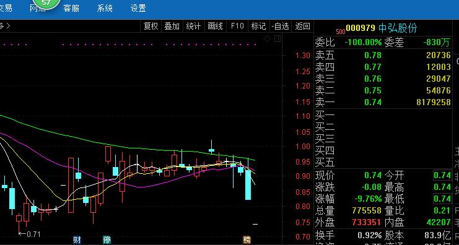Image resolution: width=459 pixels, height=245 pixels.
Task: Click the 财 marker under the chart
Action: point(77,240)
